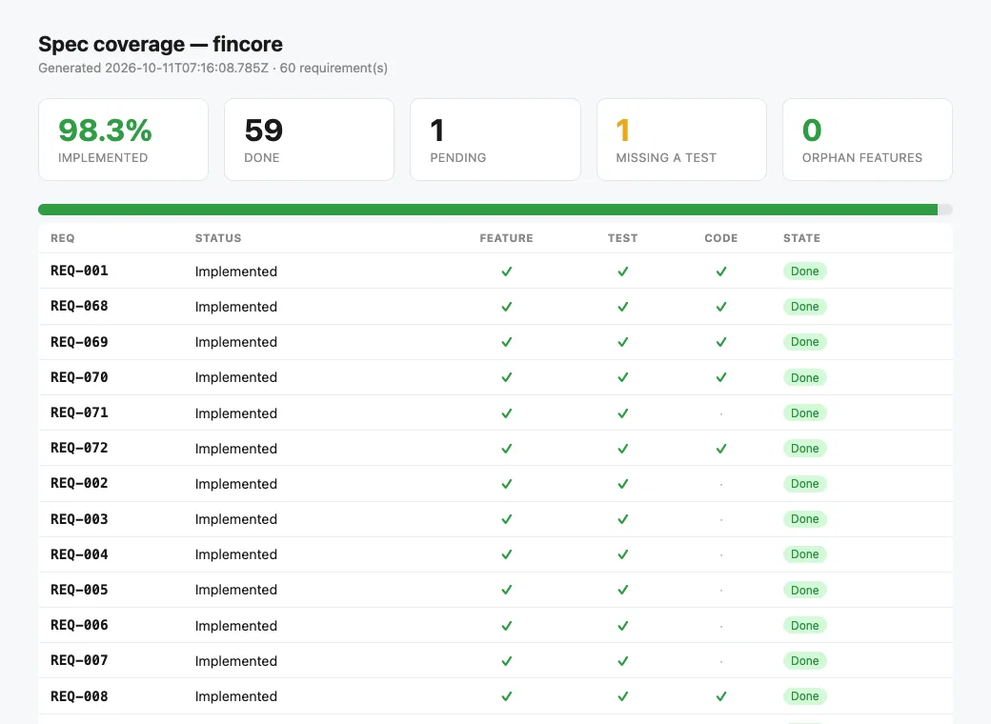
Task: Click the Code checkmark for REQ-069
Action: pos(721,342)
